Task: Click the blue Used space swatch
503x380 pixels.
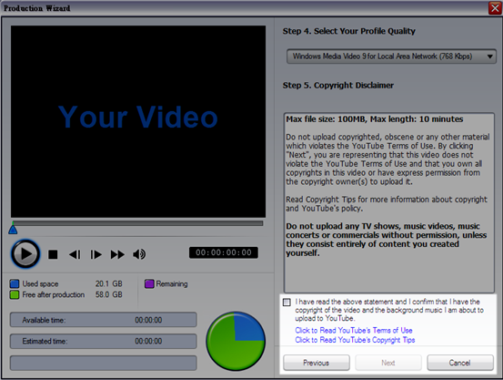Action: pos(15,284)
